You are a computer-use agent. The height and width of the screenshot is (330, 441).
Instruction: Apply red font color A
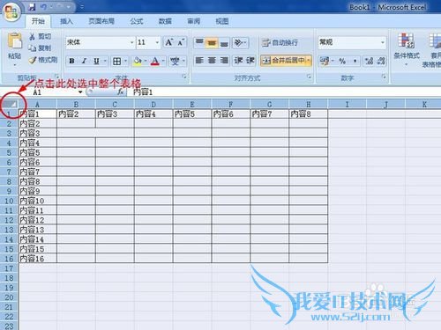(x=154, y=61)
